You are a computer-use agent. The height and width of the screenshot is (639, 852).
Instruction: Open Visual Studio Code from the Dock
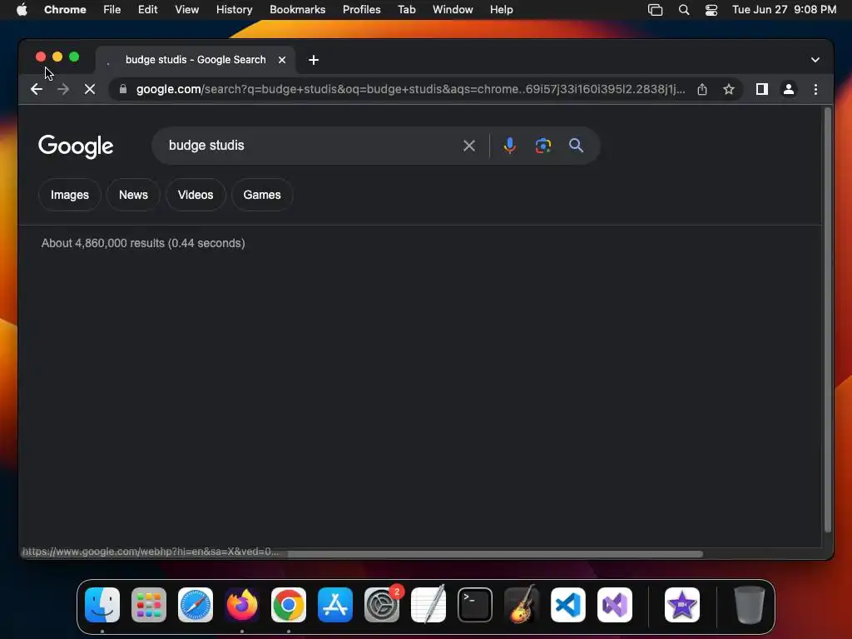(x=568, y=605)
